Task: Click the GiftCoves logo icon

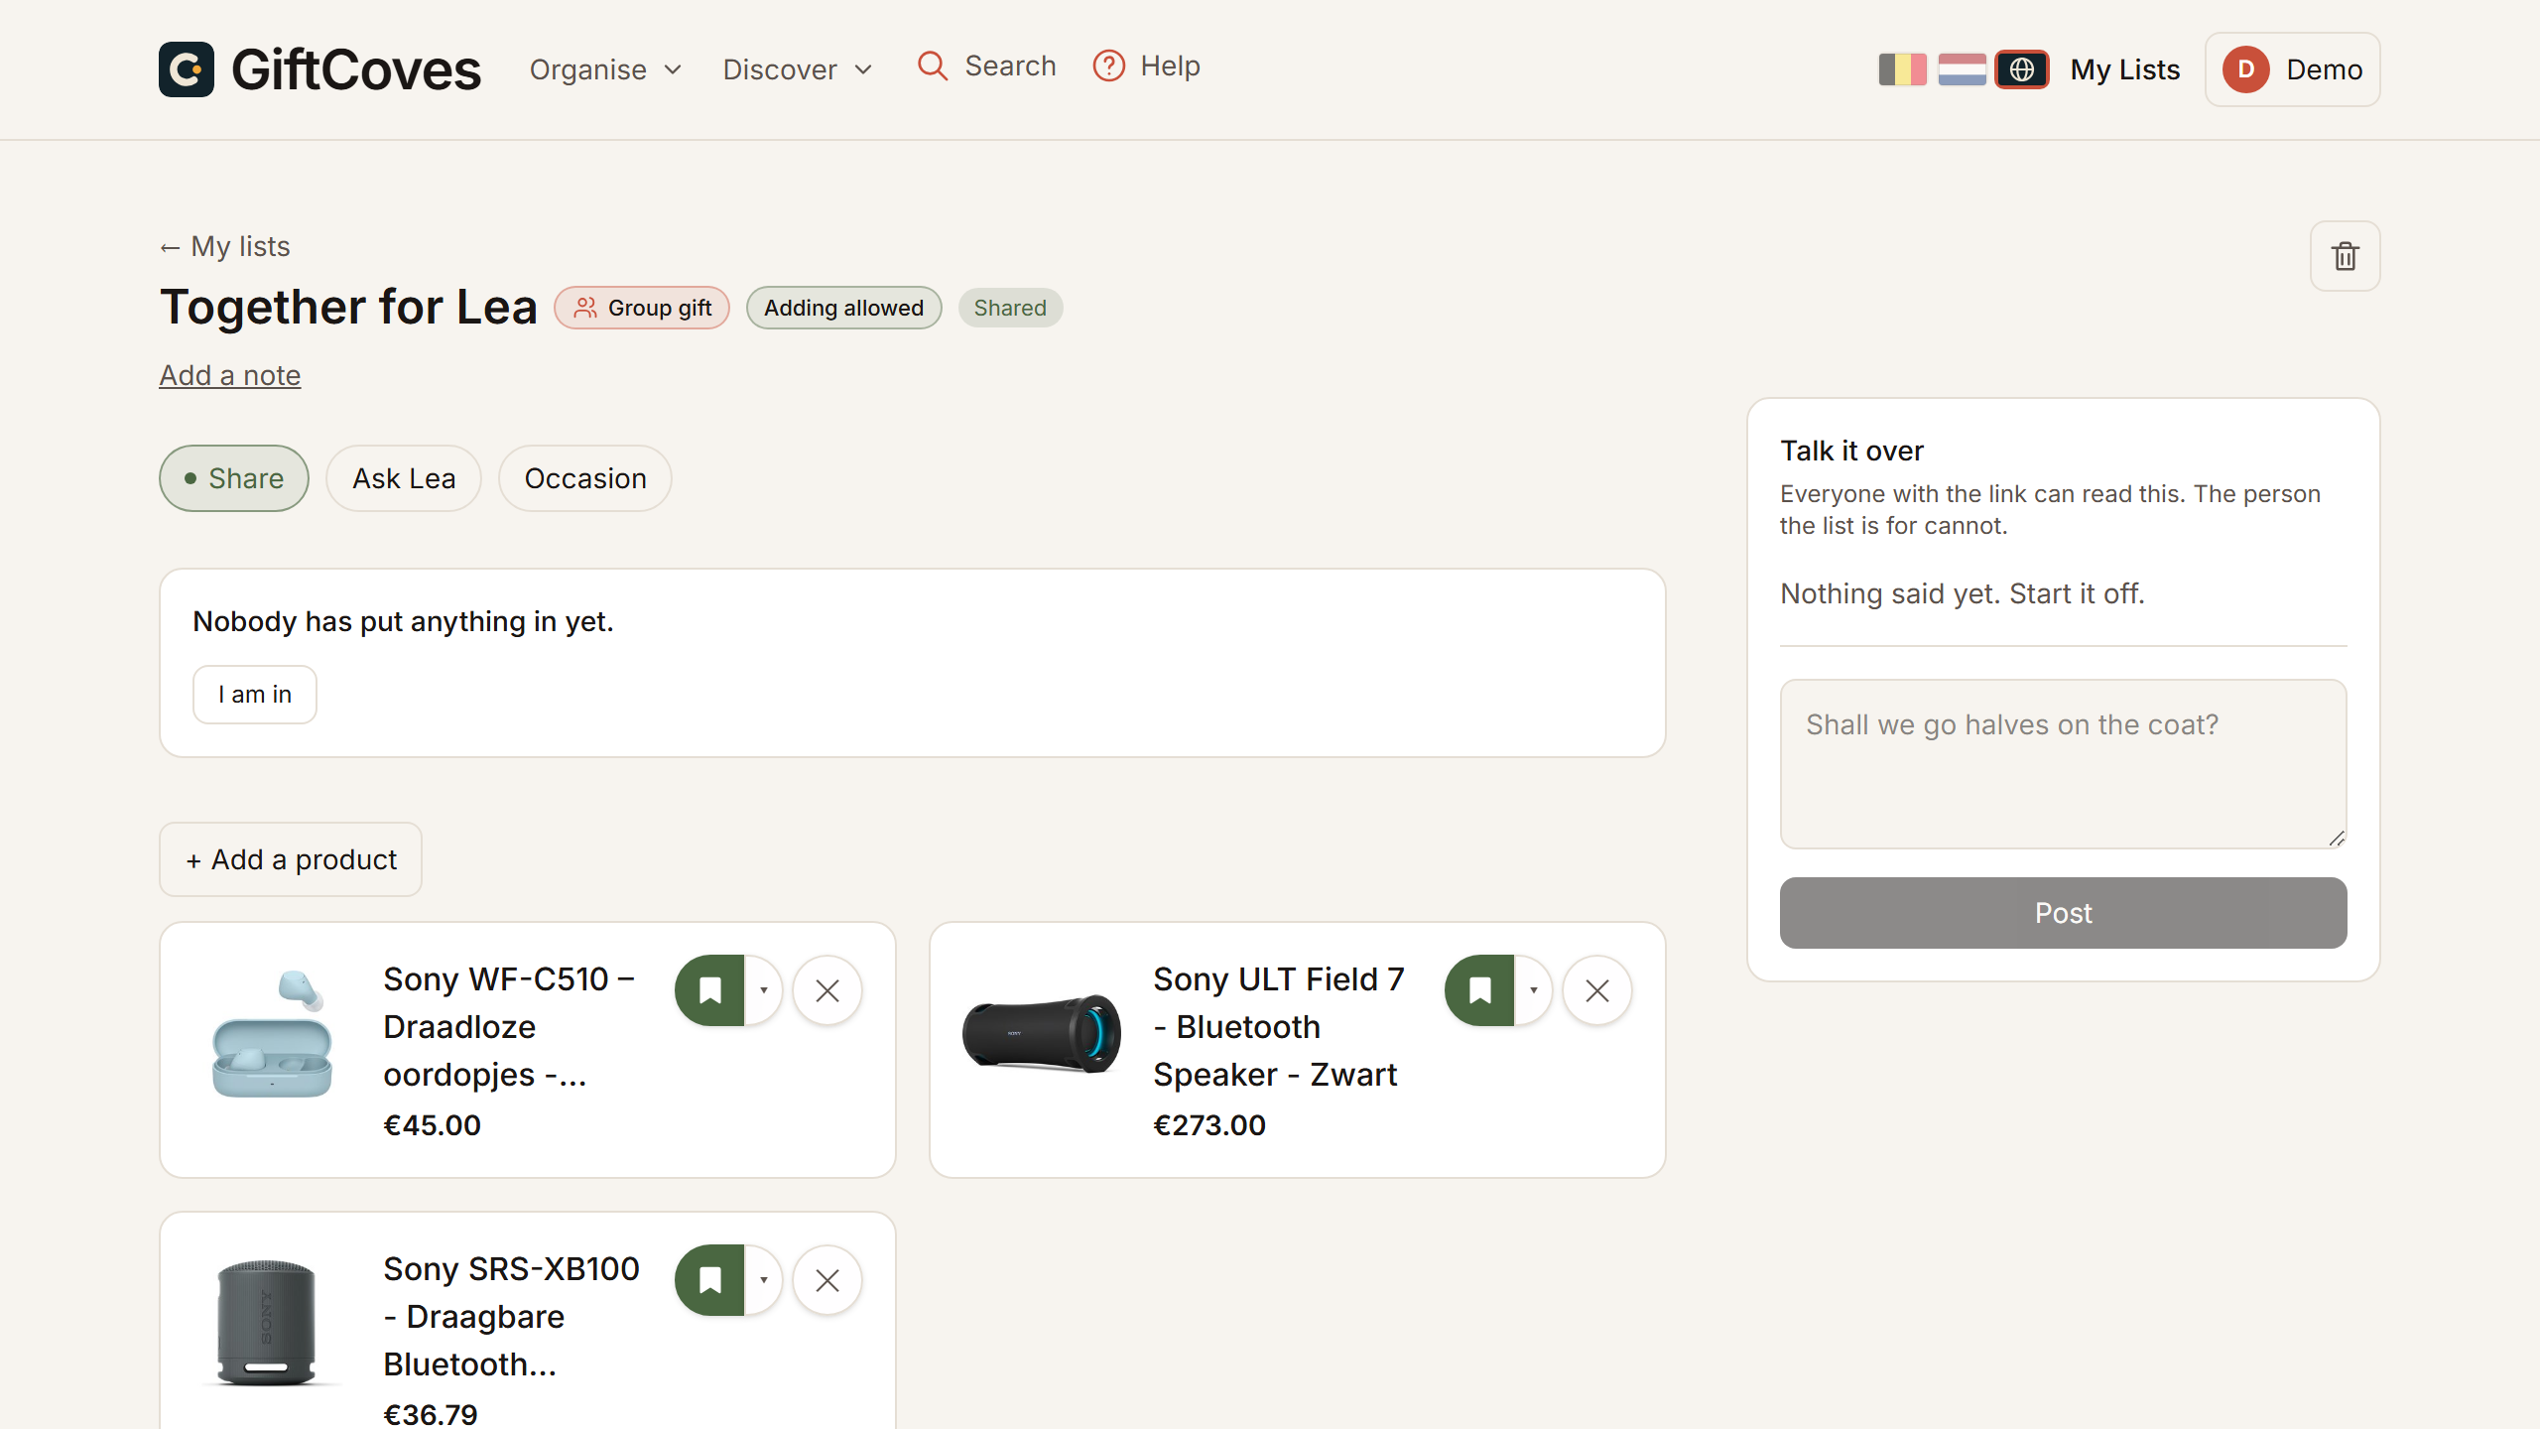Action: 187,69
